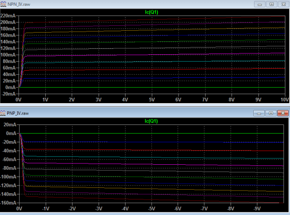
Task: Select the Ic(Q1) trace label in PNP plot
Action: [152, 120]
